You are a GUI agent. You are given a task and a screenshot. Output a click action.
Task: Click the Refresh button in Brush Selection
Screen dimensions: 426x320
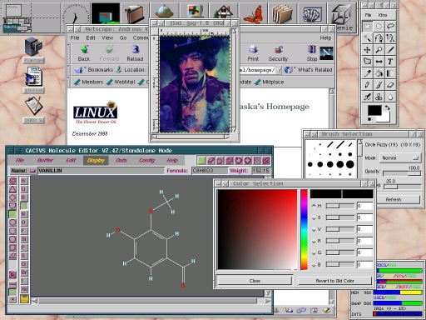click(393, 199)
